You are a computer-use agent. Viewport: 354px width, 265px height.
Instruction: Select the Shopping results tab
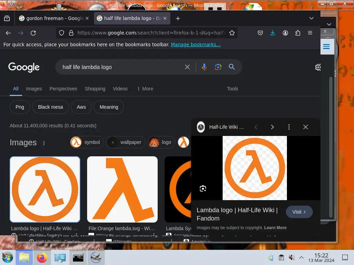95,89
